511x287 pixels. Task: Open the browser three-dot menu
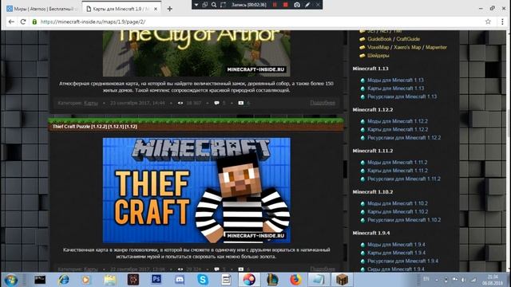click(x=502, y=22)
